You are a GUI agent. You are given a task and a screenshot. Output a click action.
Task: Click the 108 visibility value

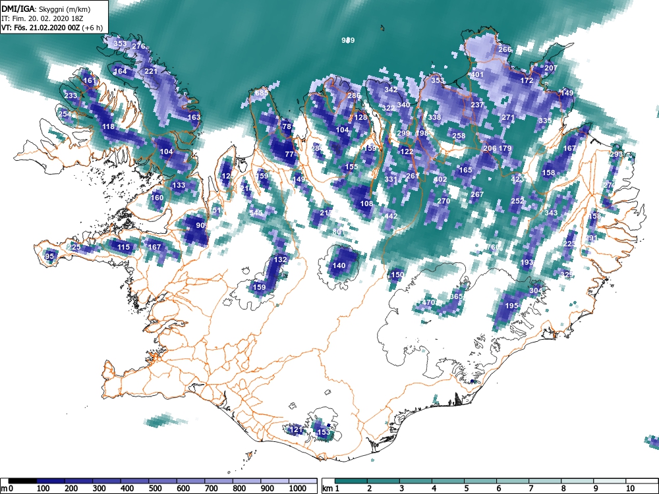click(x=366, y=204)
